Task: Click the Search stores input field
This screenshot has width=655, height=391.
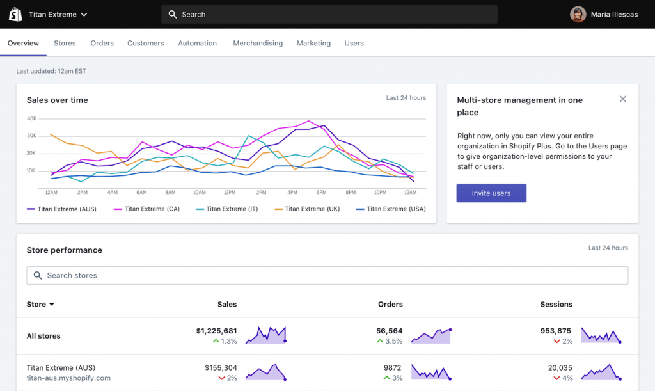Action: pyautogui.click(x=327, y=275)
